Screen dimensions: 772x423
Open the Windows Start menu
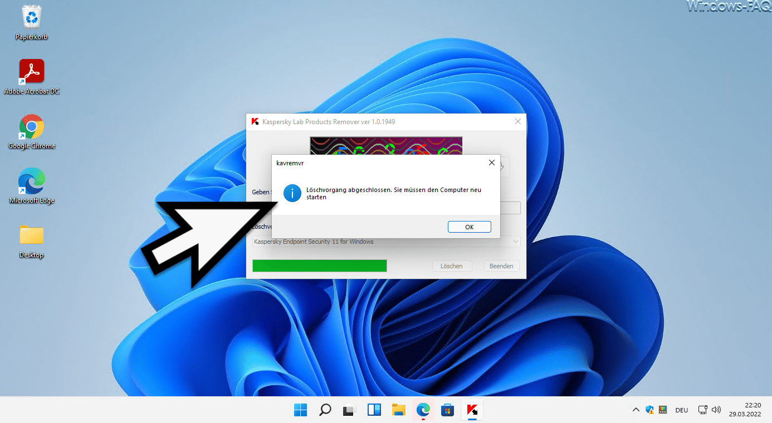pos(300,410)
